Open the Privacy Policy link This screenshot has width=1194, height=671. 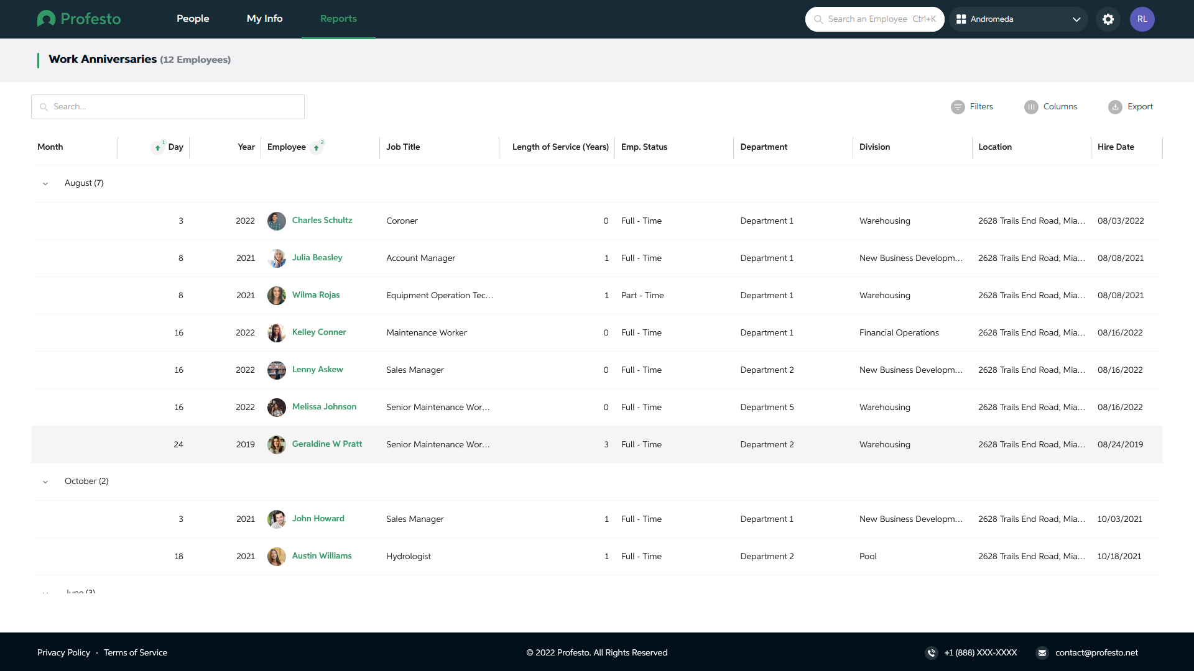63,653
